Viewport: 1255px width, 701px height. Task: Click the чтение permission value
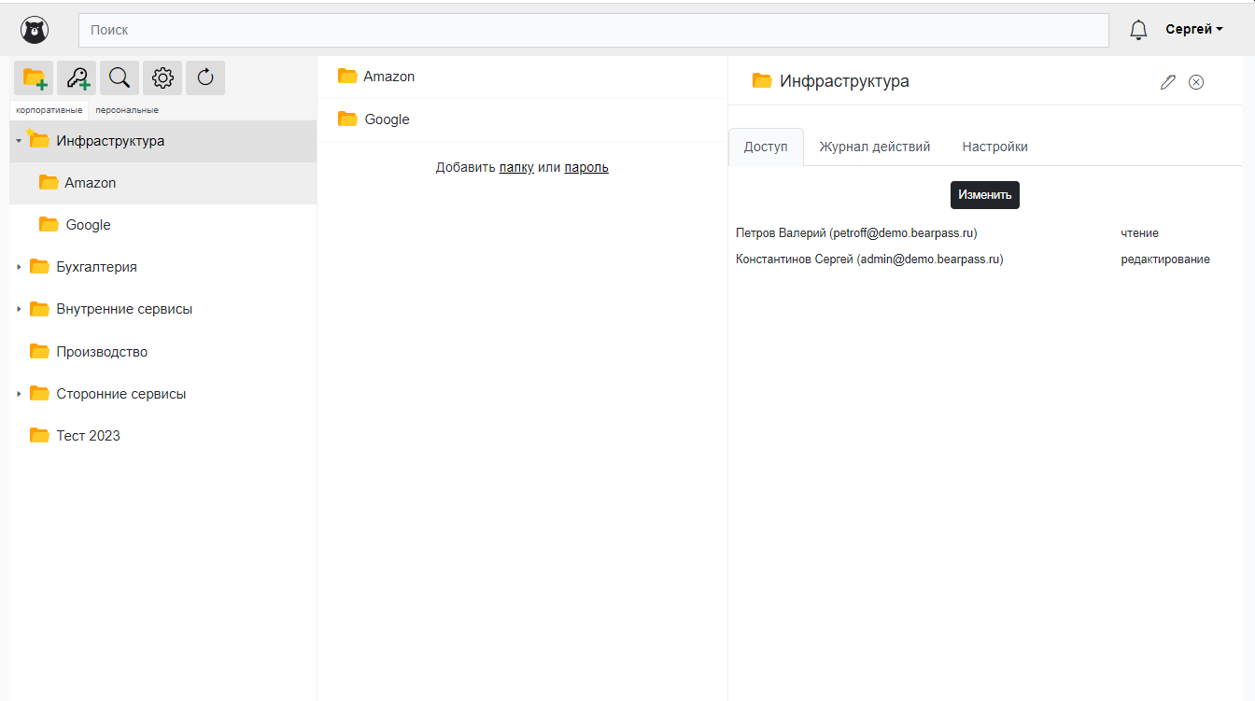(1140, 233)
